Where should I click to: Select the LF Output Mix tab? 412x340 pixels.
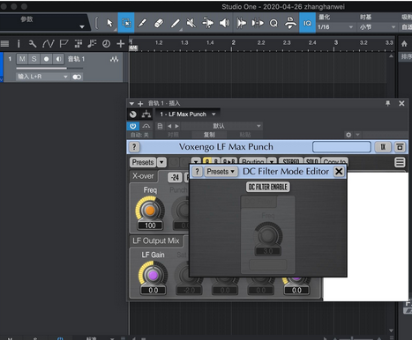pos(156,240)
